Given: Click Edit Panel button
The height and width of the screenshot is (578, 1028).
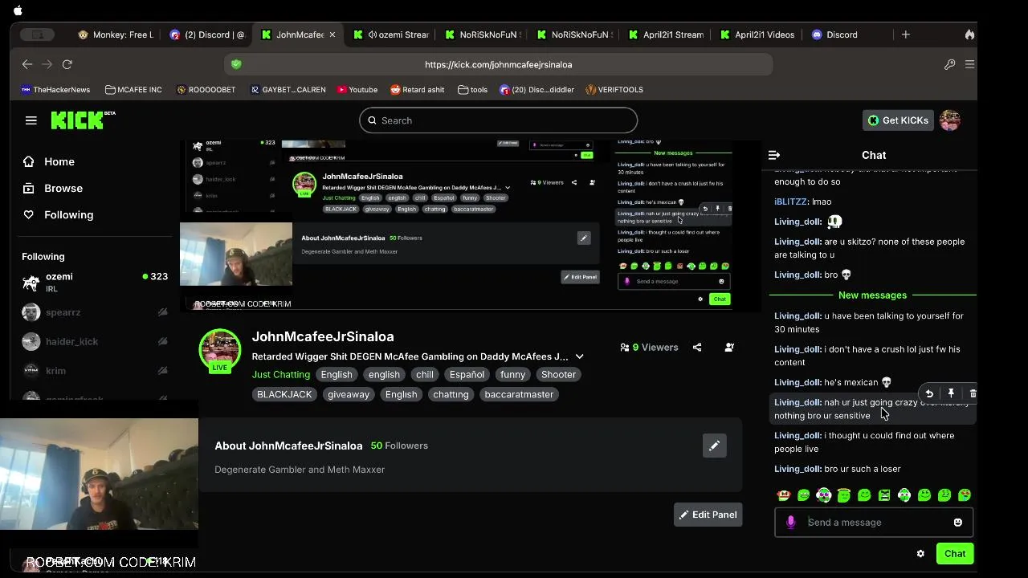Looking at the screenshot, I should pyautogui.click(x=708, y=515).
